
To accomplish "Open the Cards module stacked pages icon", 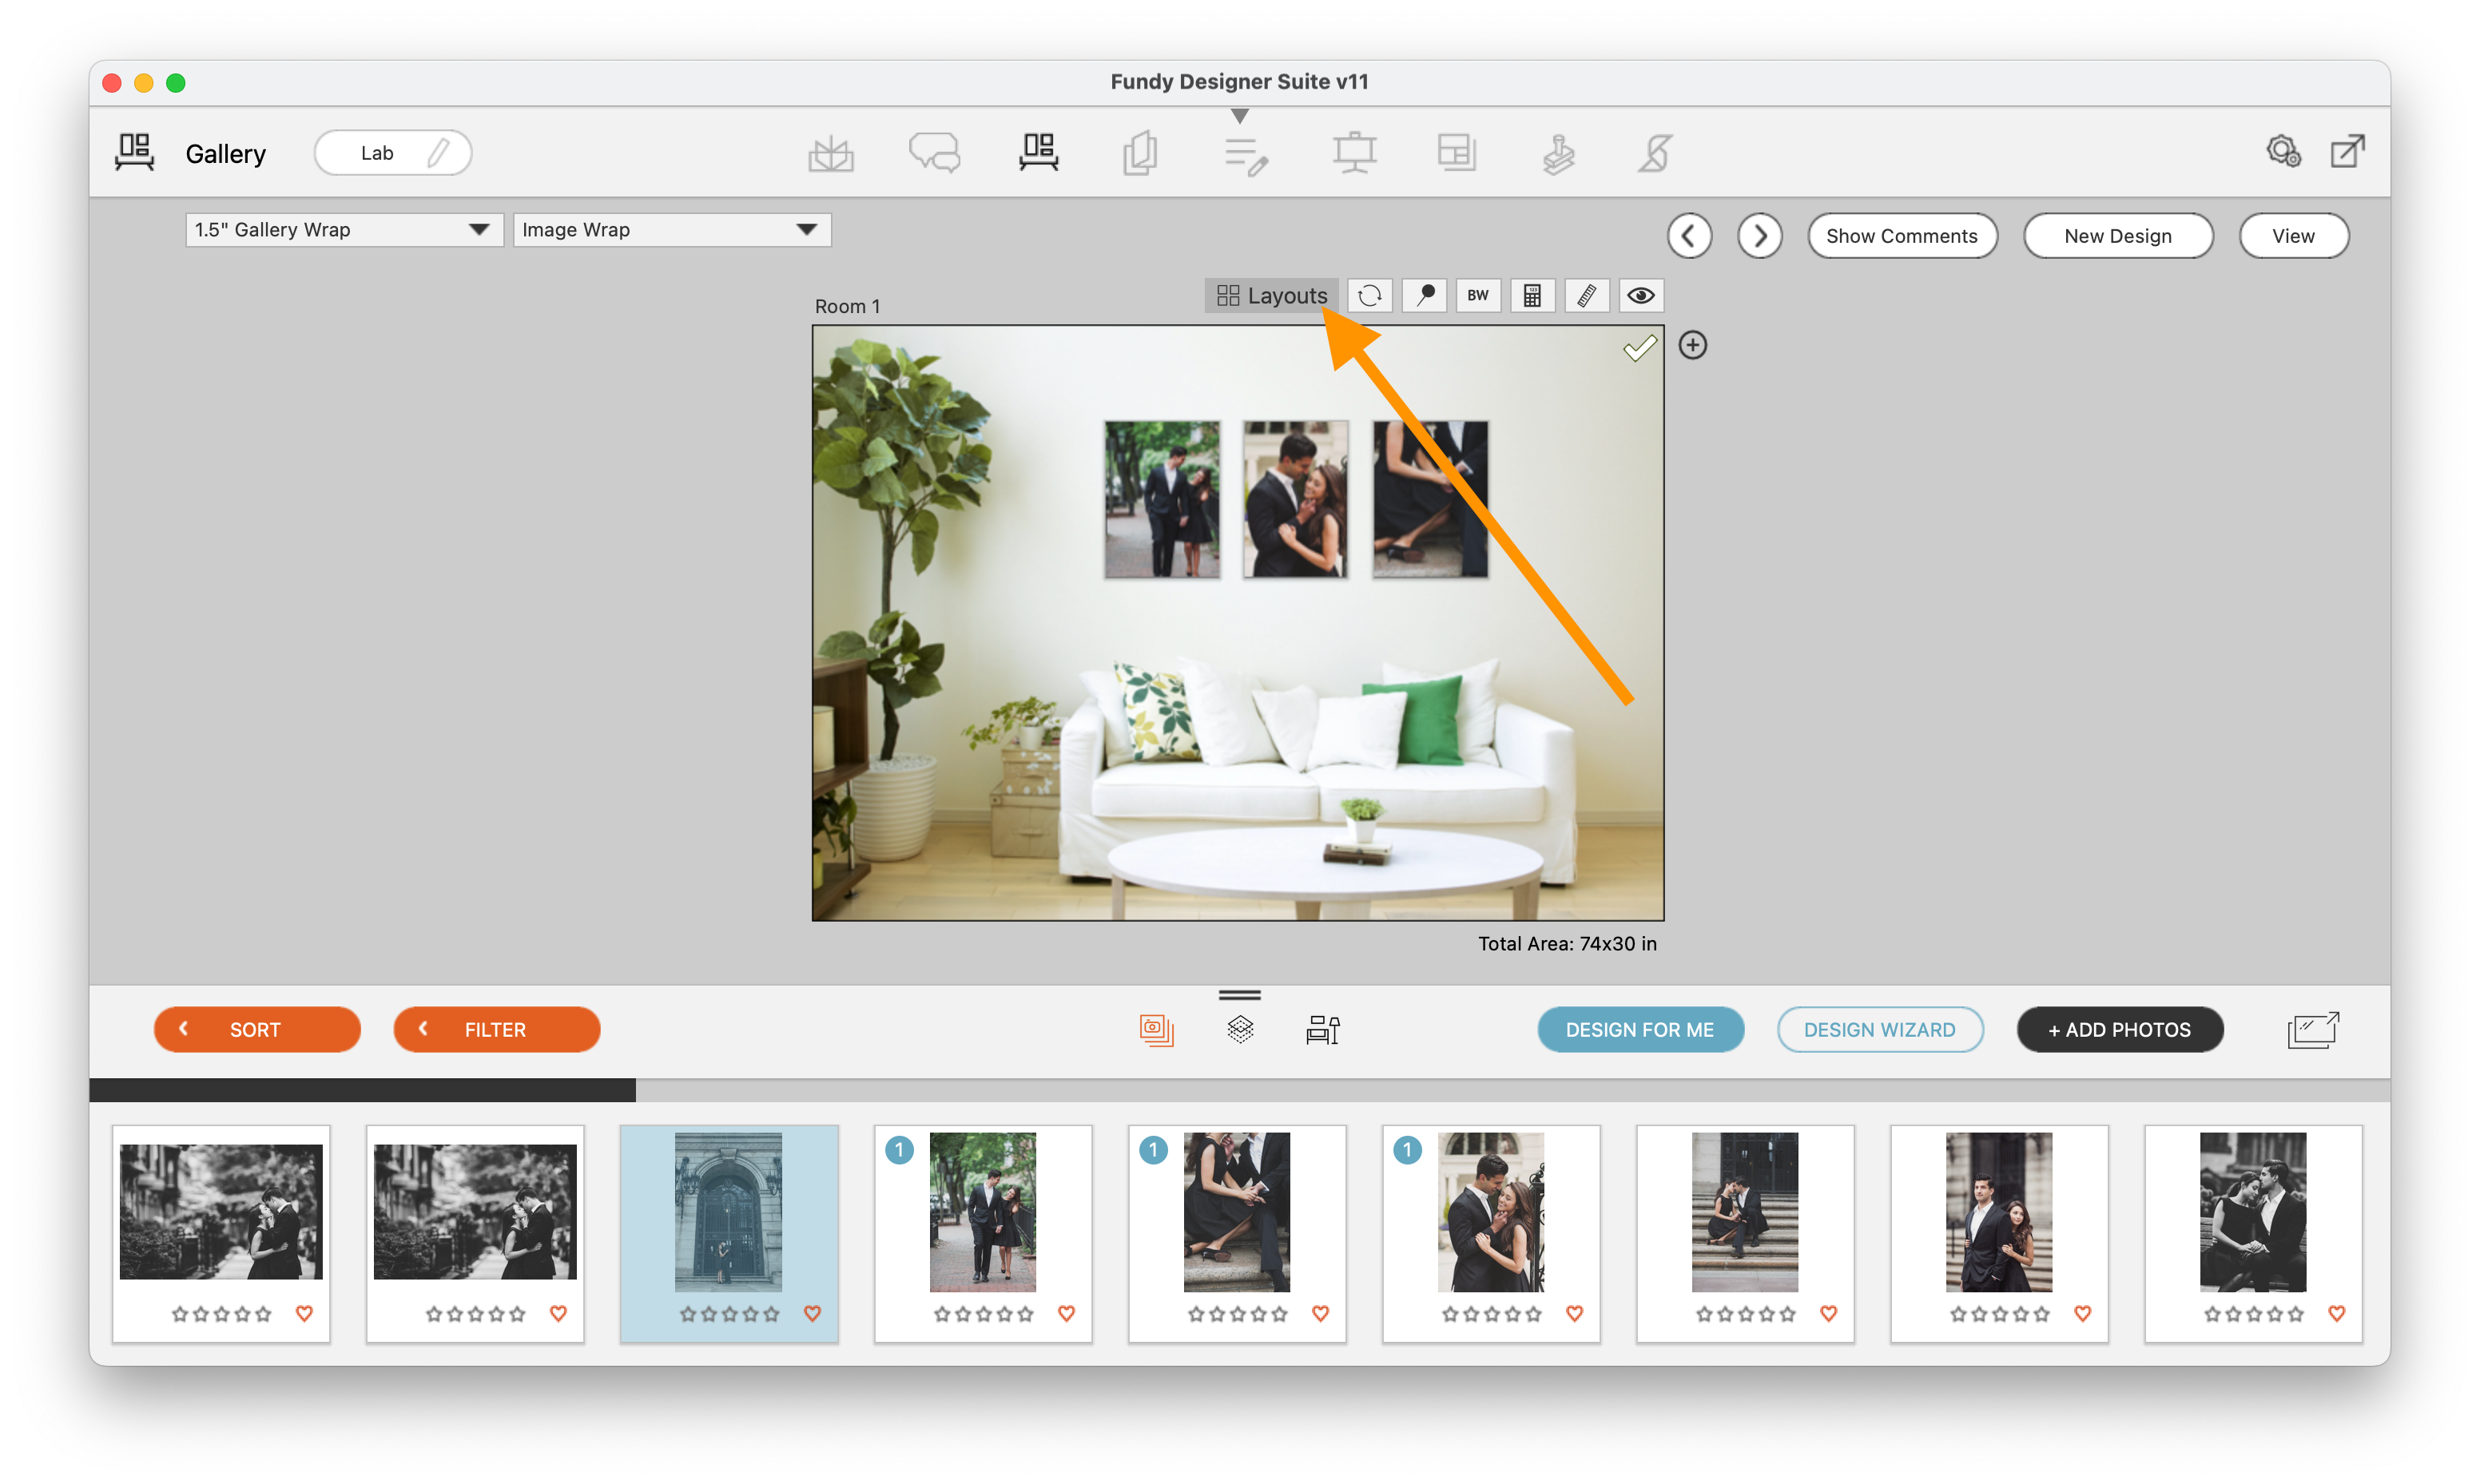I will pos(1140,153).
